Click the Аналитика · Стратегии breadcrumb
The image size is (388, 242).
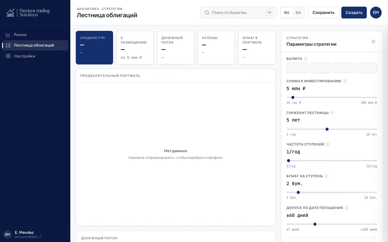coord(99,9)
